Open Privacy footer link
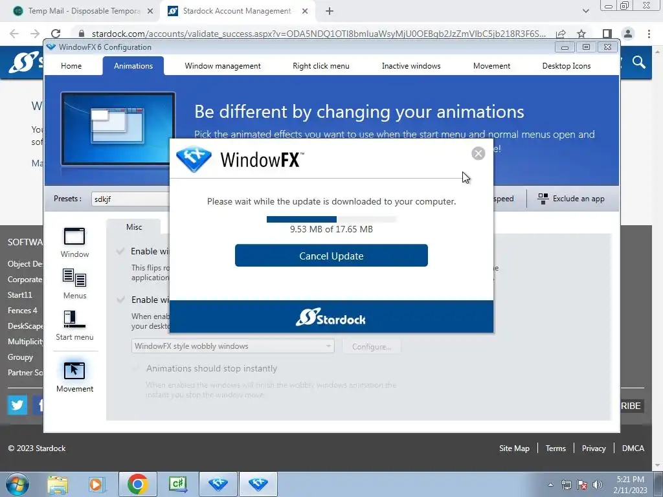663x497 pixels. [594, 448]
